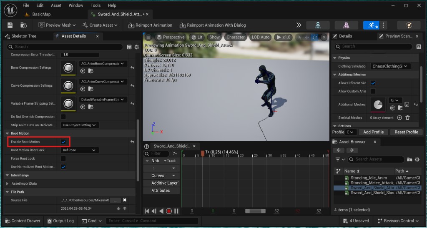Activate the viewport Translate tool icon

coord(307,37)
